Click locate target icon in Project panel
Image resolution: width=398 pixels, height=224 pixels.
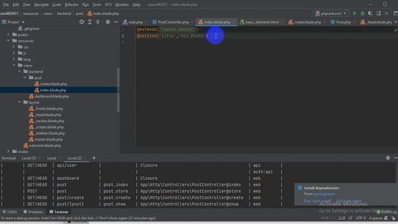[81, 22]
